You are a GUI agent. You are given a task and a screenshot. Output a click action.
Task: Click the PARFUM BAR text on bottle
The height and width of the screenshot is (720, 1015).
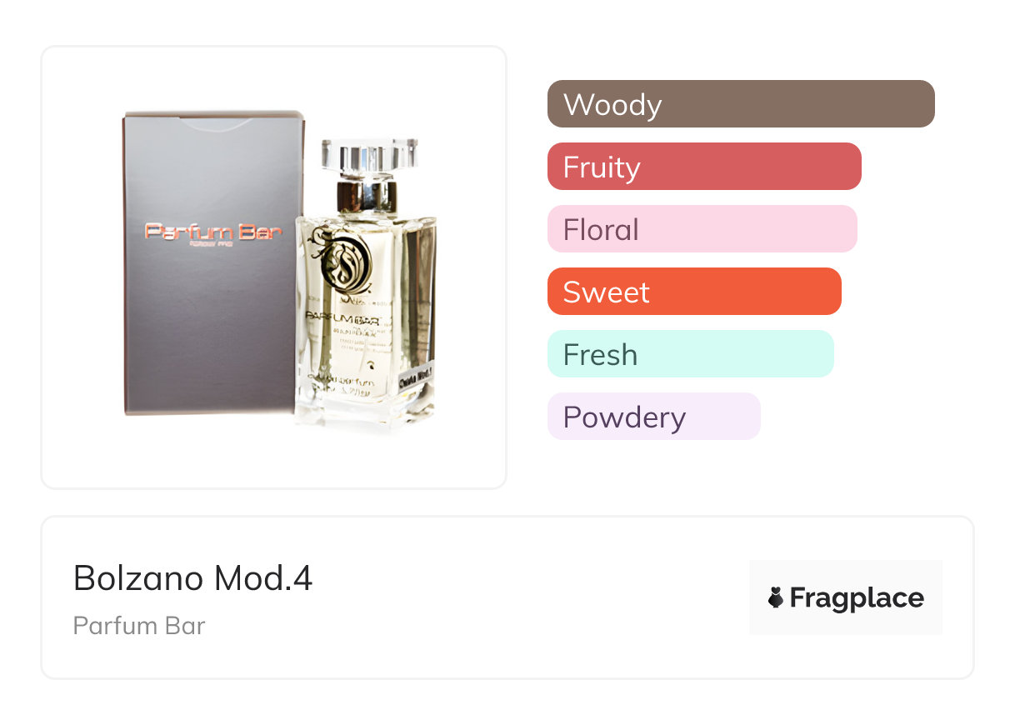343,317
